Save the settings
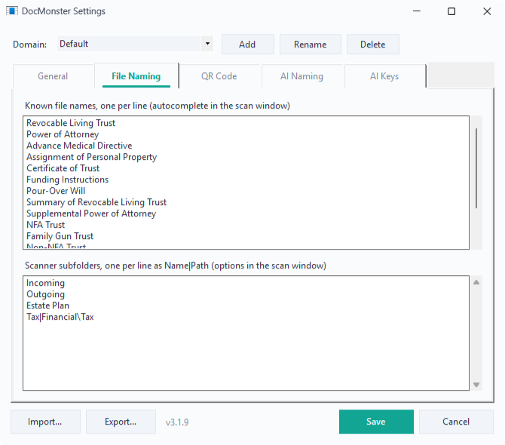The width and height of the screenshot is (505, 445). click(x=376, y=422)
